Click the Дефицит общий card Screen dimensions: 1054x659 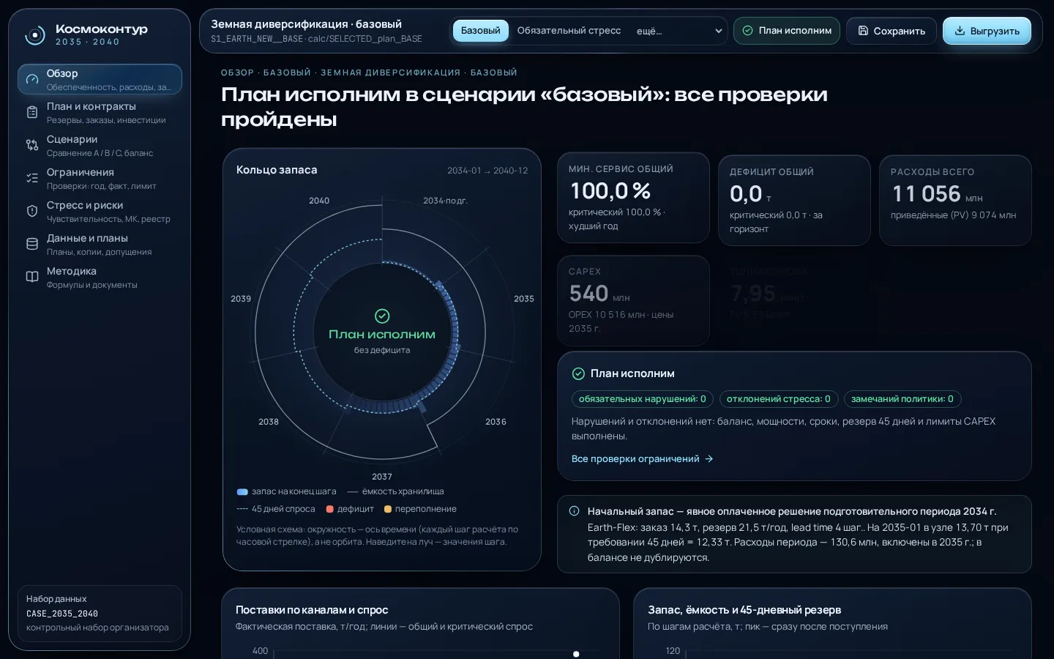(794, 200)
